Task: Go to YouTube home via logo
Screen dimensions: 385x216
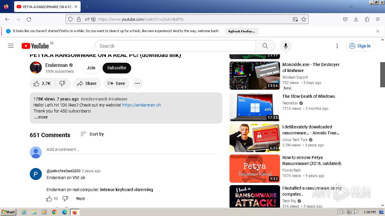Action: point(35,46)
